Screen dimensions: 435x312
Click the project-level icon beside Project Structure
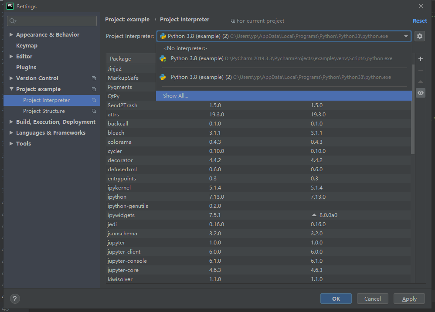[x=94, y=111]
